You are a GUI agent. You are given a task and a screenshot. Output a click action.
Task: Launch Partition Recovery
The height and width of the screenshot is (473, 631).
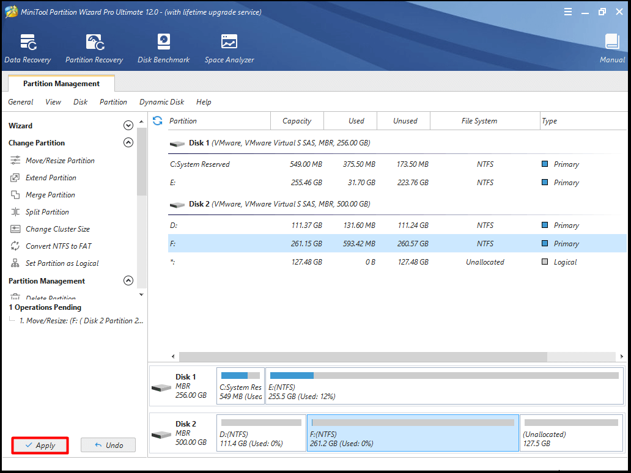click(x=94, y=48)
